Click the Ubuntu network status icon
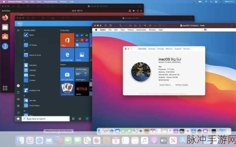This screenshot has height=147, width=236. pos(130,11)
